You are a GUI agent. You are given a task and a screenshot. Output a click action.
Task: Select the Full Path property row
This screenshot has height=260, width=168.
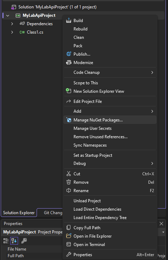pos(35,256)
